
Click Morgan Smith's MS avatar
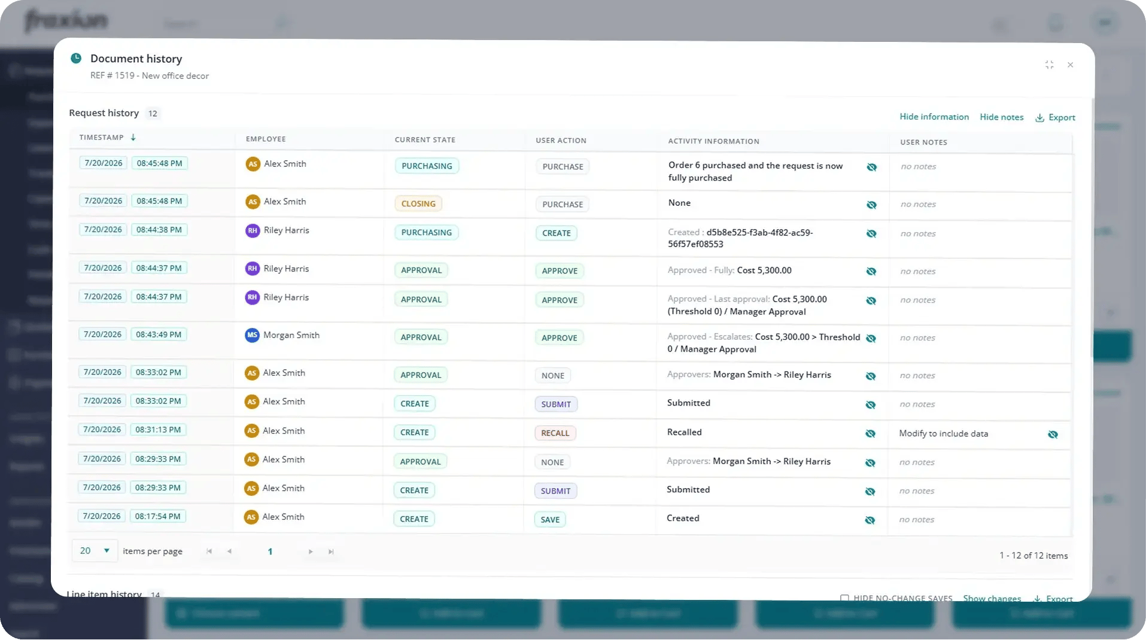point(252,336)
